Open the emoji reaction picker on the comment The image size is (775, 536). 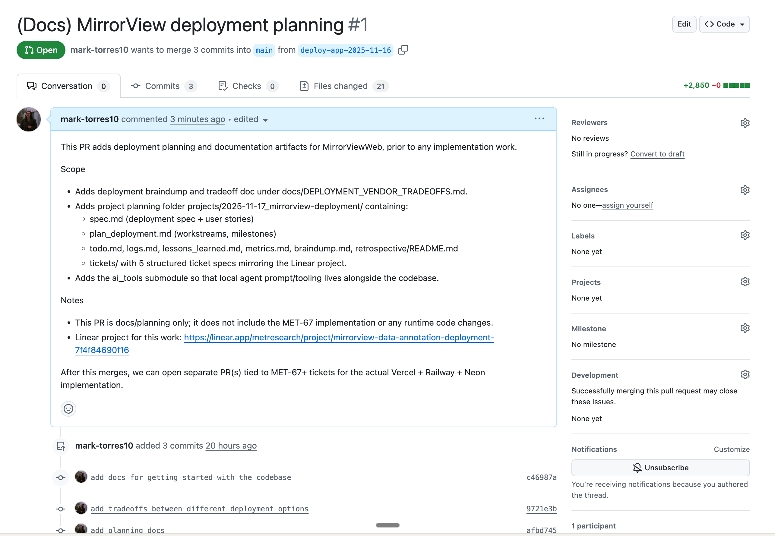pyautogui.click(x=68, y=409)
